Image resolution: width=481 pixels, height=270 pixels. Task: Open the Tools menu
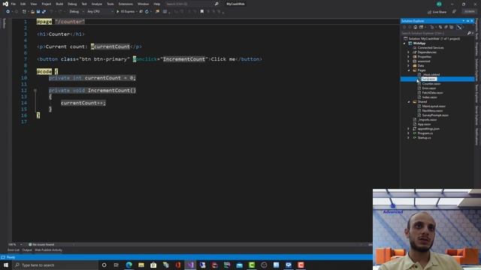[110, 4]
